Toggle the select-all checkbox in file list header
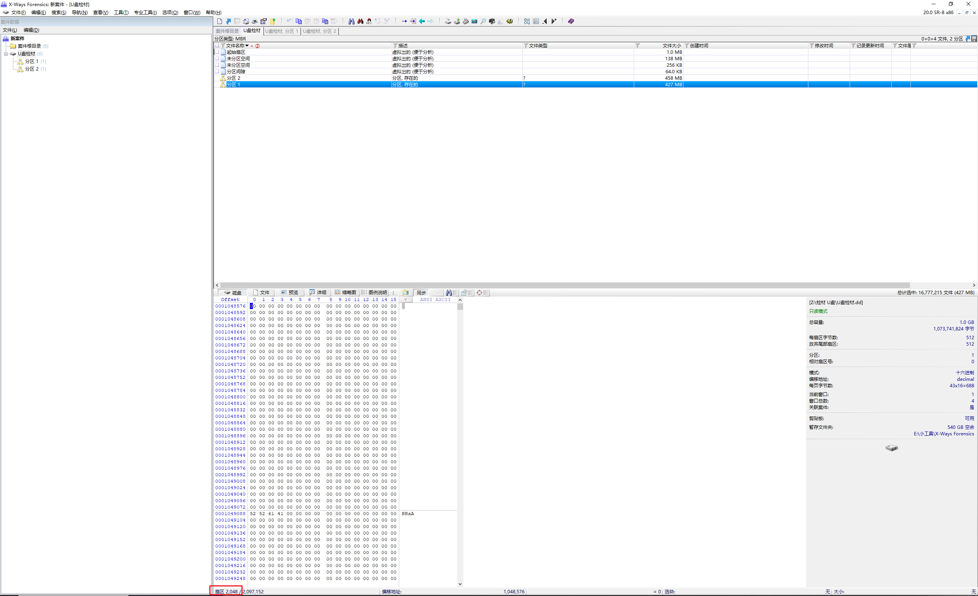This screenshot has width=978, height=596. click(x=217, y=46)
